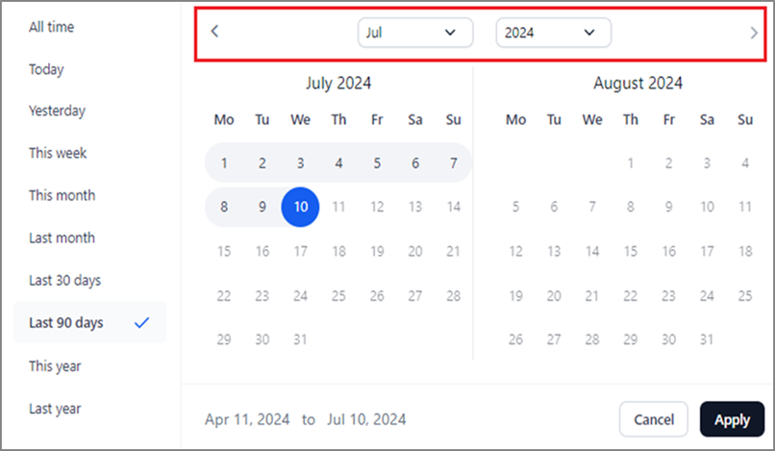The height and width of the screenshot is (451, 775).
Task: Click the Jul 10, 2024 end date
Action: coord(366,419)
